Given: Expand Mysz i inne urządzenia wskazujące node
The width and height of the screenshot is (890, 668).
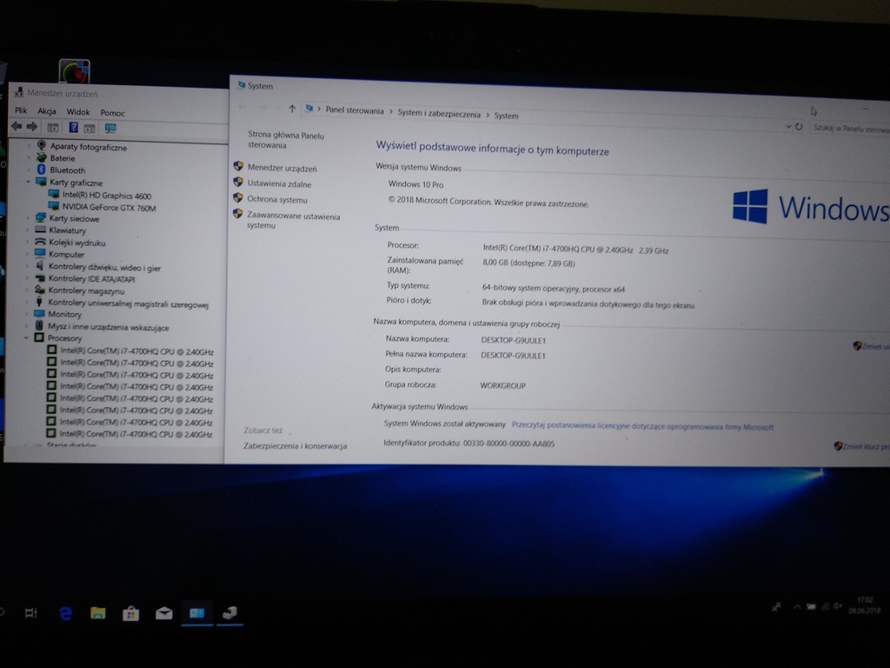Looking at the screenshot, I should 27,326.
